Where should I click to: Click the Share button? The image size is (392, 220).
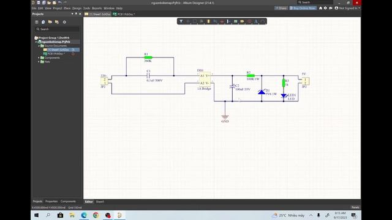[281, 8]
